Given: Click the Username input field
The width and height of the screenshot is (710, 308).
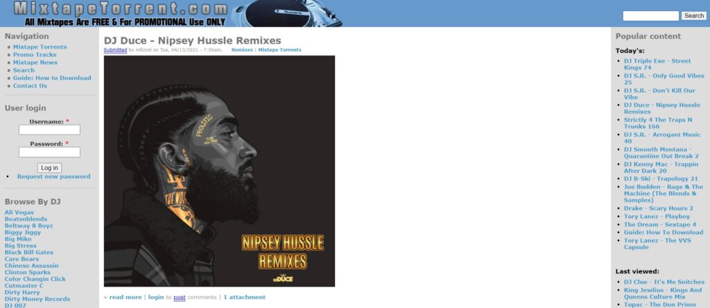Looking at the screenshot, I should point(49,130).
